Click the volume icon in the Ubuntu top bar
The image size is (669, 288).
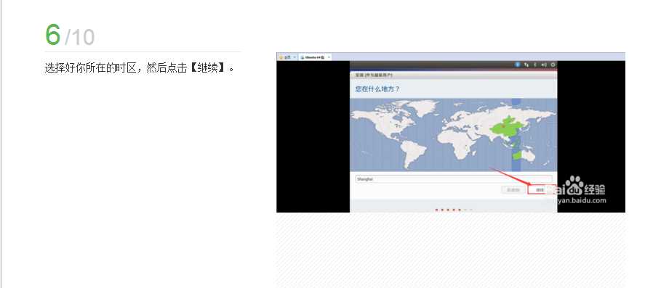click(x=544, y=65)
